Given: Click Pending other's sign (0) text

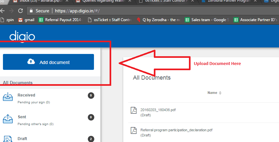Looking at the screenshot, I should (35, 124).
